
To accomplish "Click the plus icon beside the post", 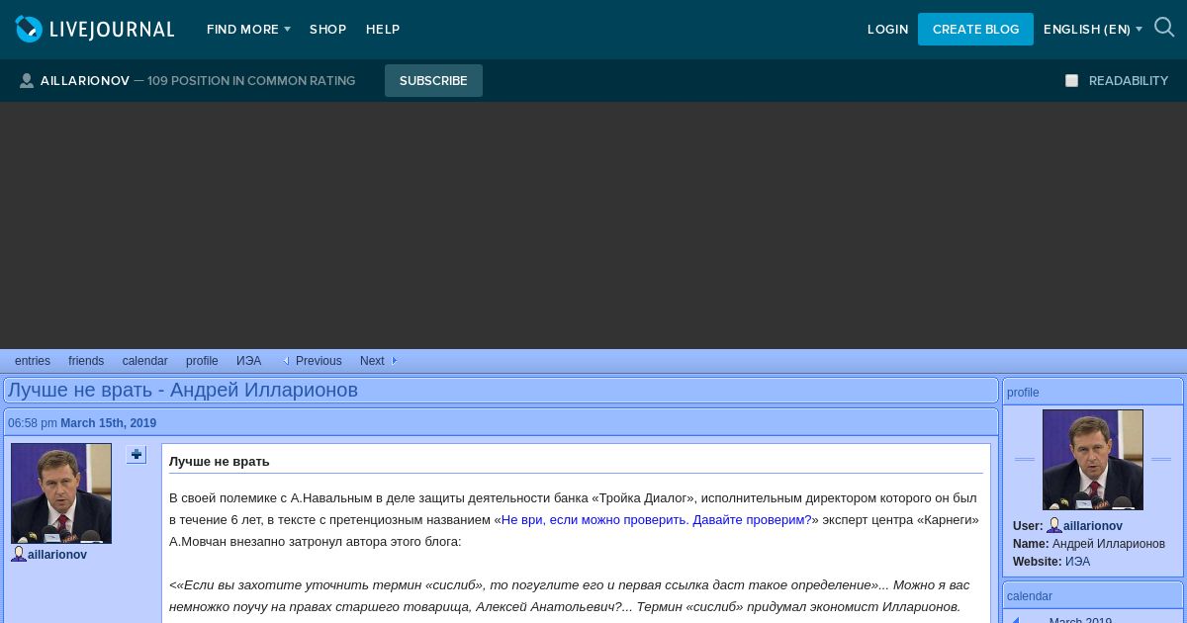I will [137, 455].
